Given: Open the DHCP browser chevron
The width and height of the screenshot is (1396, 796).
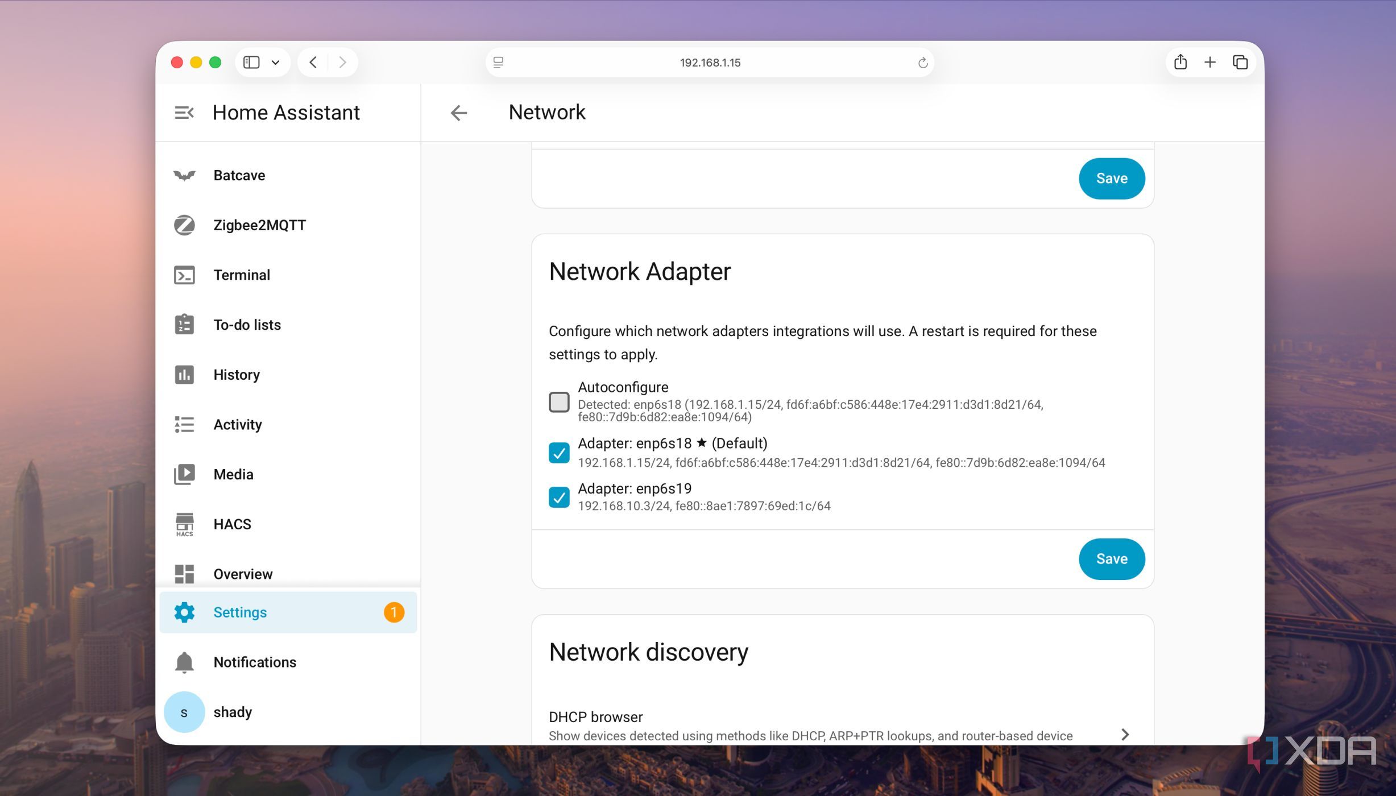Looking at the screenshot, I should [1125, 734].
